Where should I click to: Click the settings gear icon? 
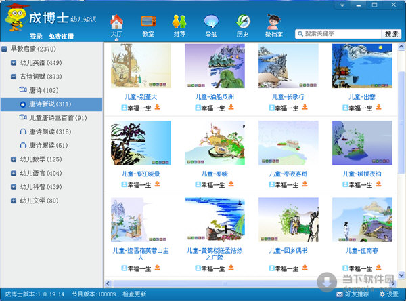click(382, 294)
